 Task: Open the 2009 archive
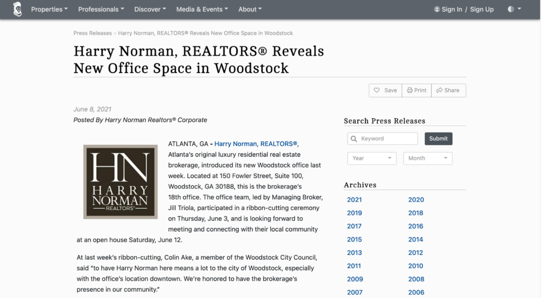pyautogui.click(x=355, y=279)
